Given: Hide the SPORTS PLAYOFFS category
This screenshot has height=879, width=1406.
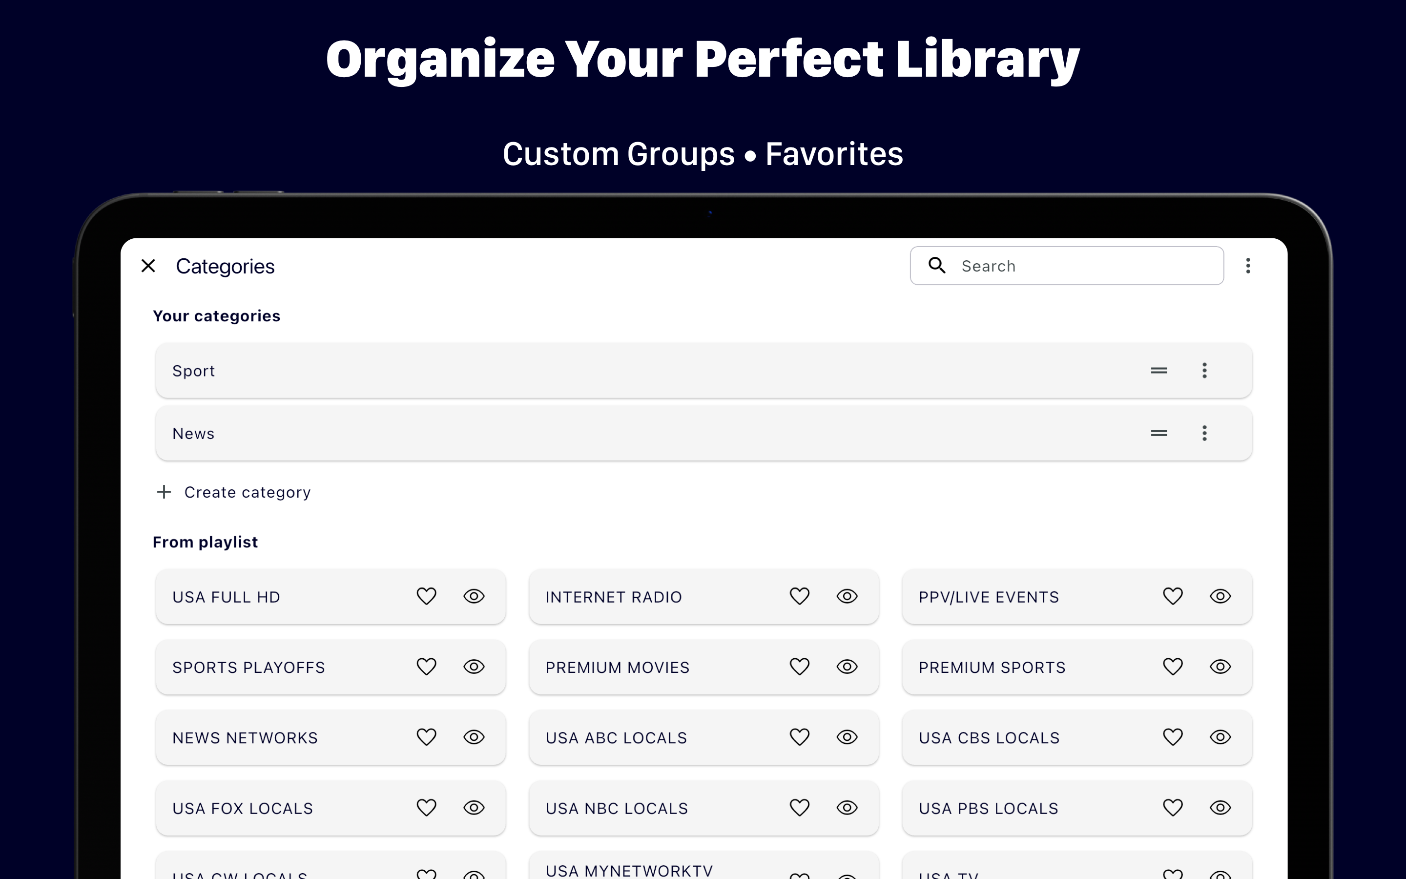Looking at the screenshot, I should 474,667.
